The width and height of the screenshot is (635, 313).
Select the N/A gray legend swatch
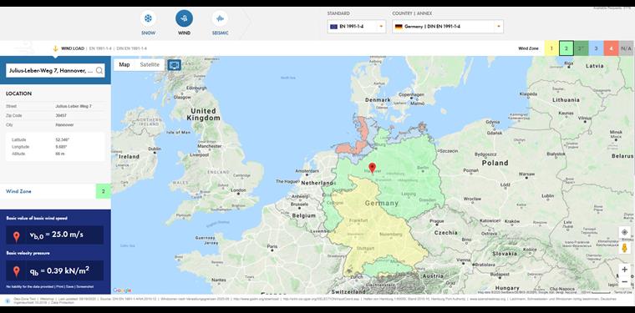pos(626,48)
